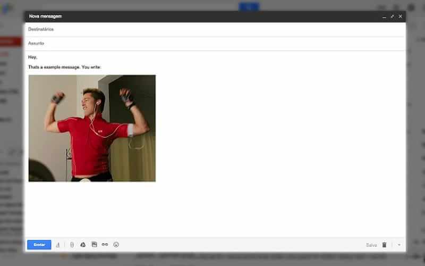
Task: Insert files from Google Drive icon
Action: 83,245
